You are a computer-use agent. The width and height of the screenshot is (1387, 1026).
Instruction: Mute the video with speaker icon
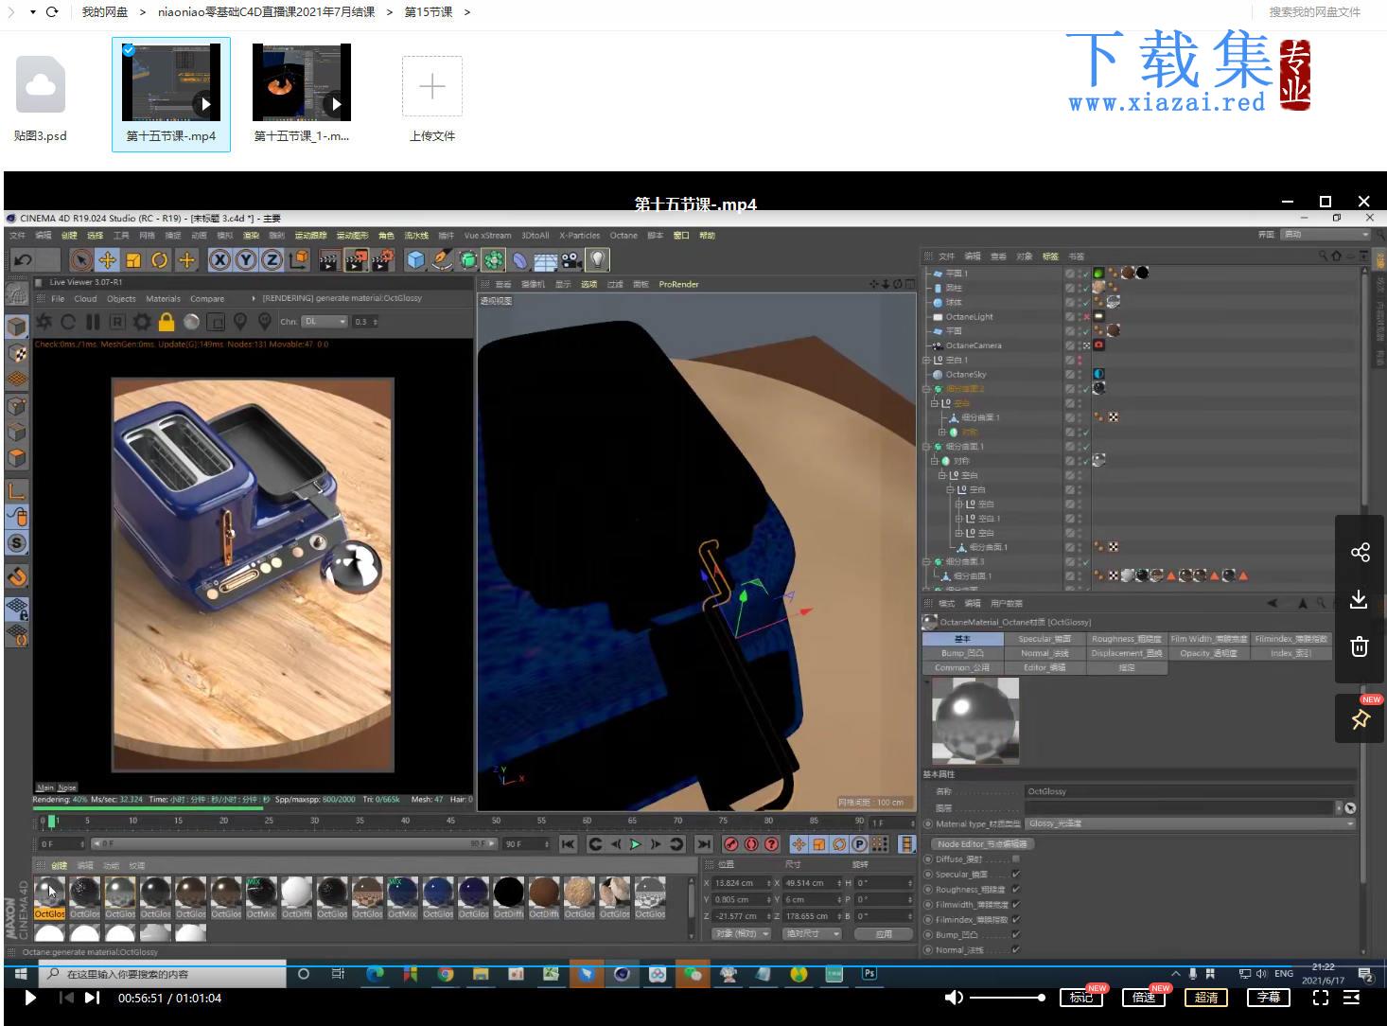point(954,998)
